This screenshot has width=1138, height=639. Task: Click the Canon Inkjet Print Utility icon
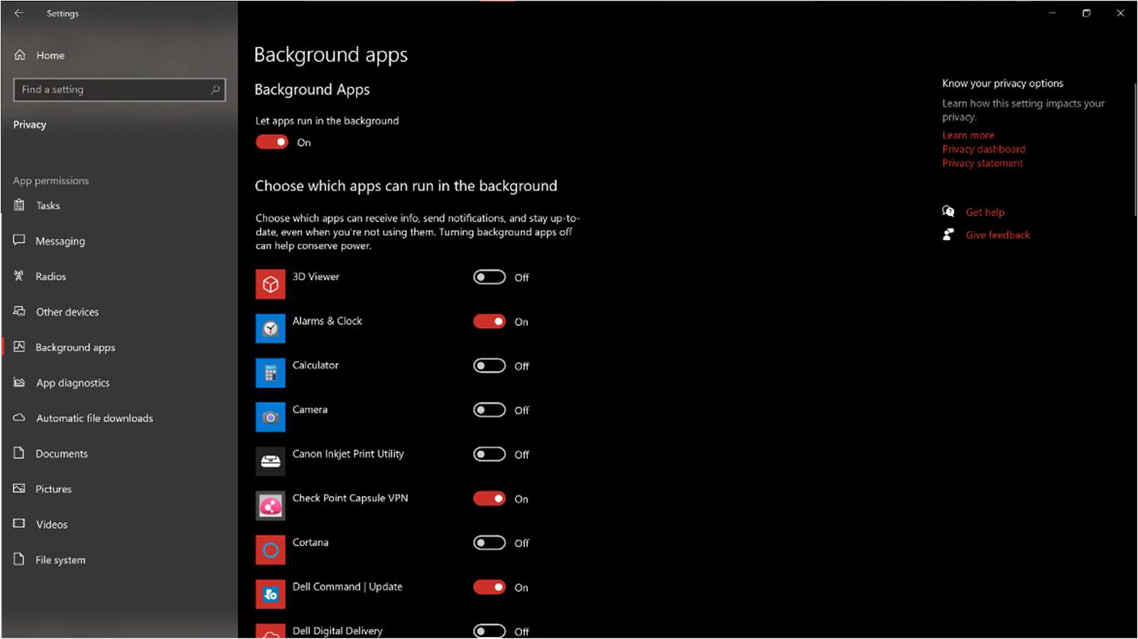click(270, 461)
